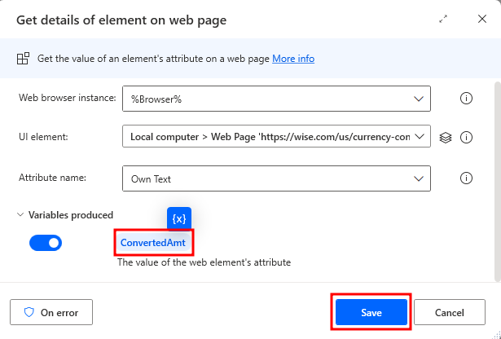Click the 'UI element:' label
This screenshot has height=339, width=501.
(x=43, y=137)
